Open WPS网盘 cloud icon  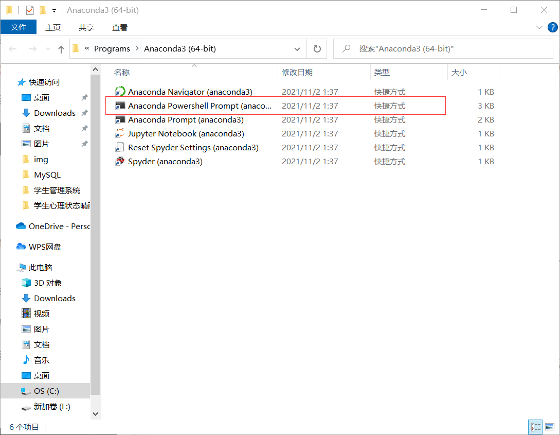click(21, 247)
